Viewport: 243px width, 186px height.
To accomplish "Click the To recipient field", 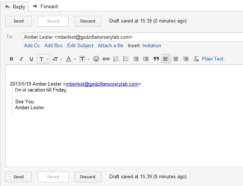I will click(x=133, y=37).
